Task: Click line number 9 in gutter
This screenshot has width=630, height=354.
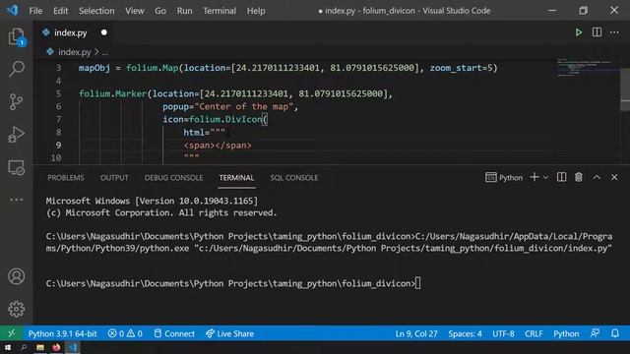Action: pos(58,146)
